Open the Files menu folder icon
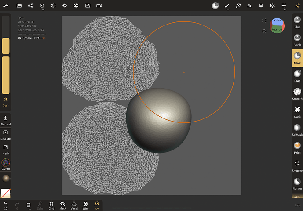 pos(19,6)
